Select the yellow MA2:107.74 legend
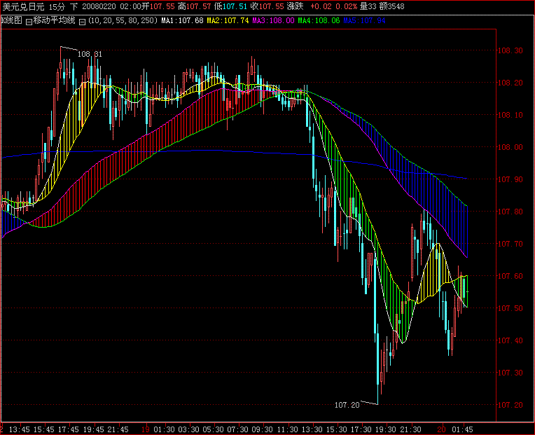 228,21
